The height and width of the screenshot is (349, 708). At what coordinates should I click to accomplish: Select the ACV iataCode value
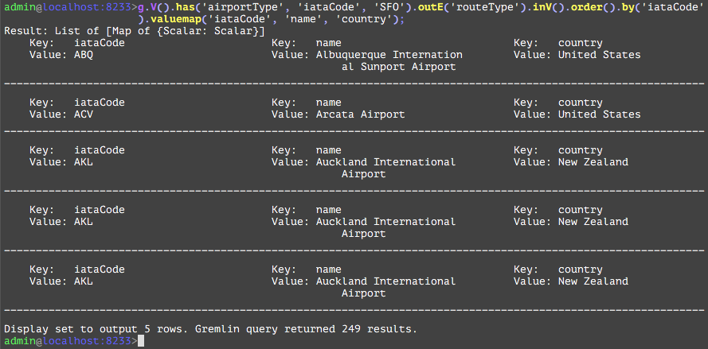coord(83,114)
